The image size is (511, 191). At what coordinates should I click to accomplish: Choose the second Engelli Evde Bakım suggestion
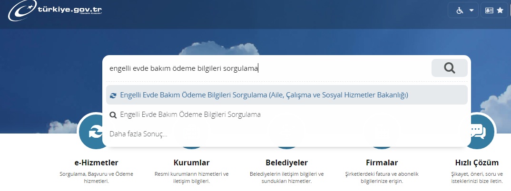(x=190, y=115)
